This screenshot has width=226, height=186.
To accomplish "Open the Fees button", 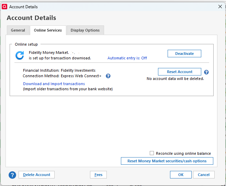I will coord(99,175).
